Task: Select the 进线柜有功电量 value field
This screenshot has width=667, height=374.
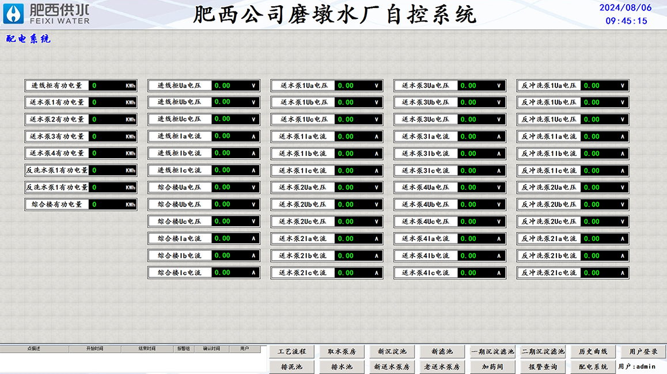Action: point(113,86)
